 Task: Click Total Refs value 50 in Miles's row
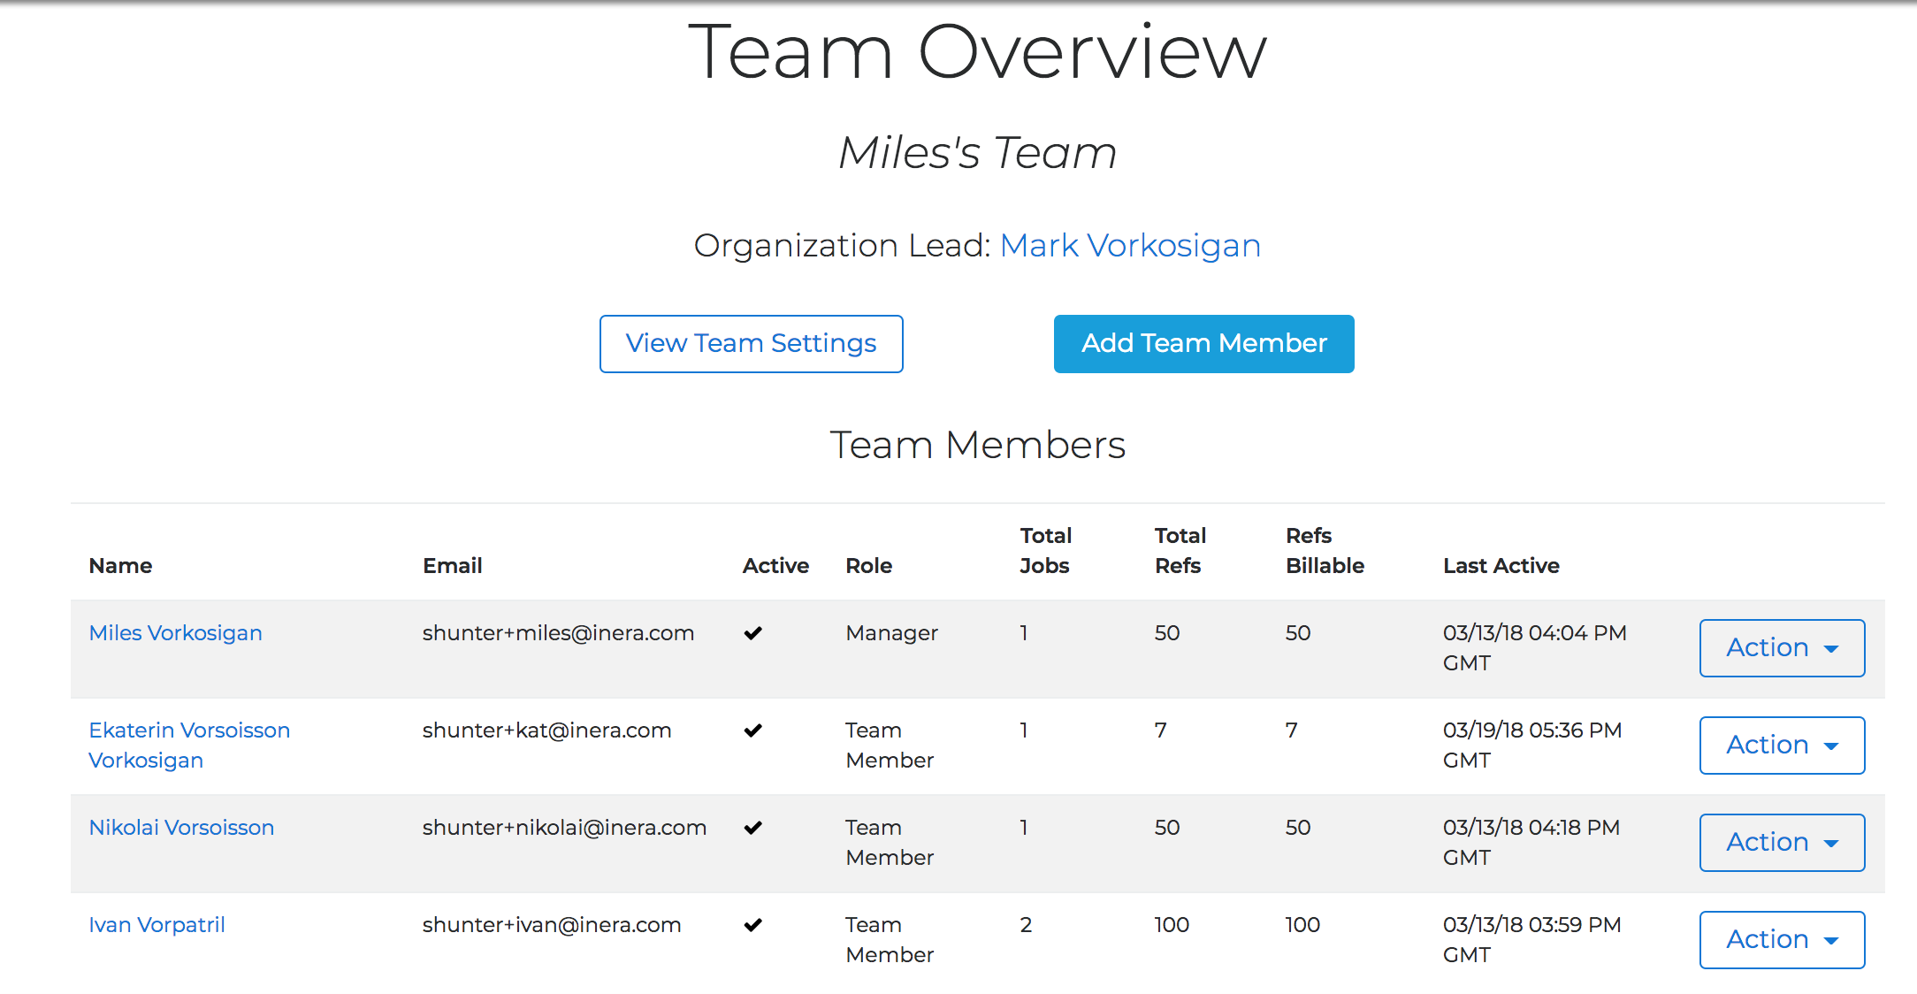[1167, 633]
